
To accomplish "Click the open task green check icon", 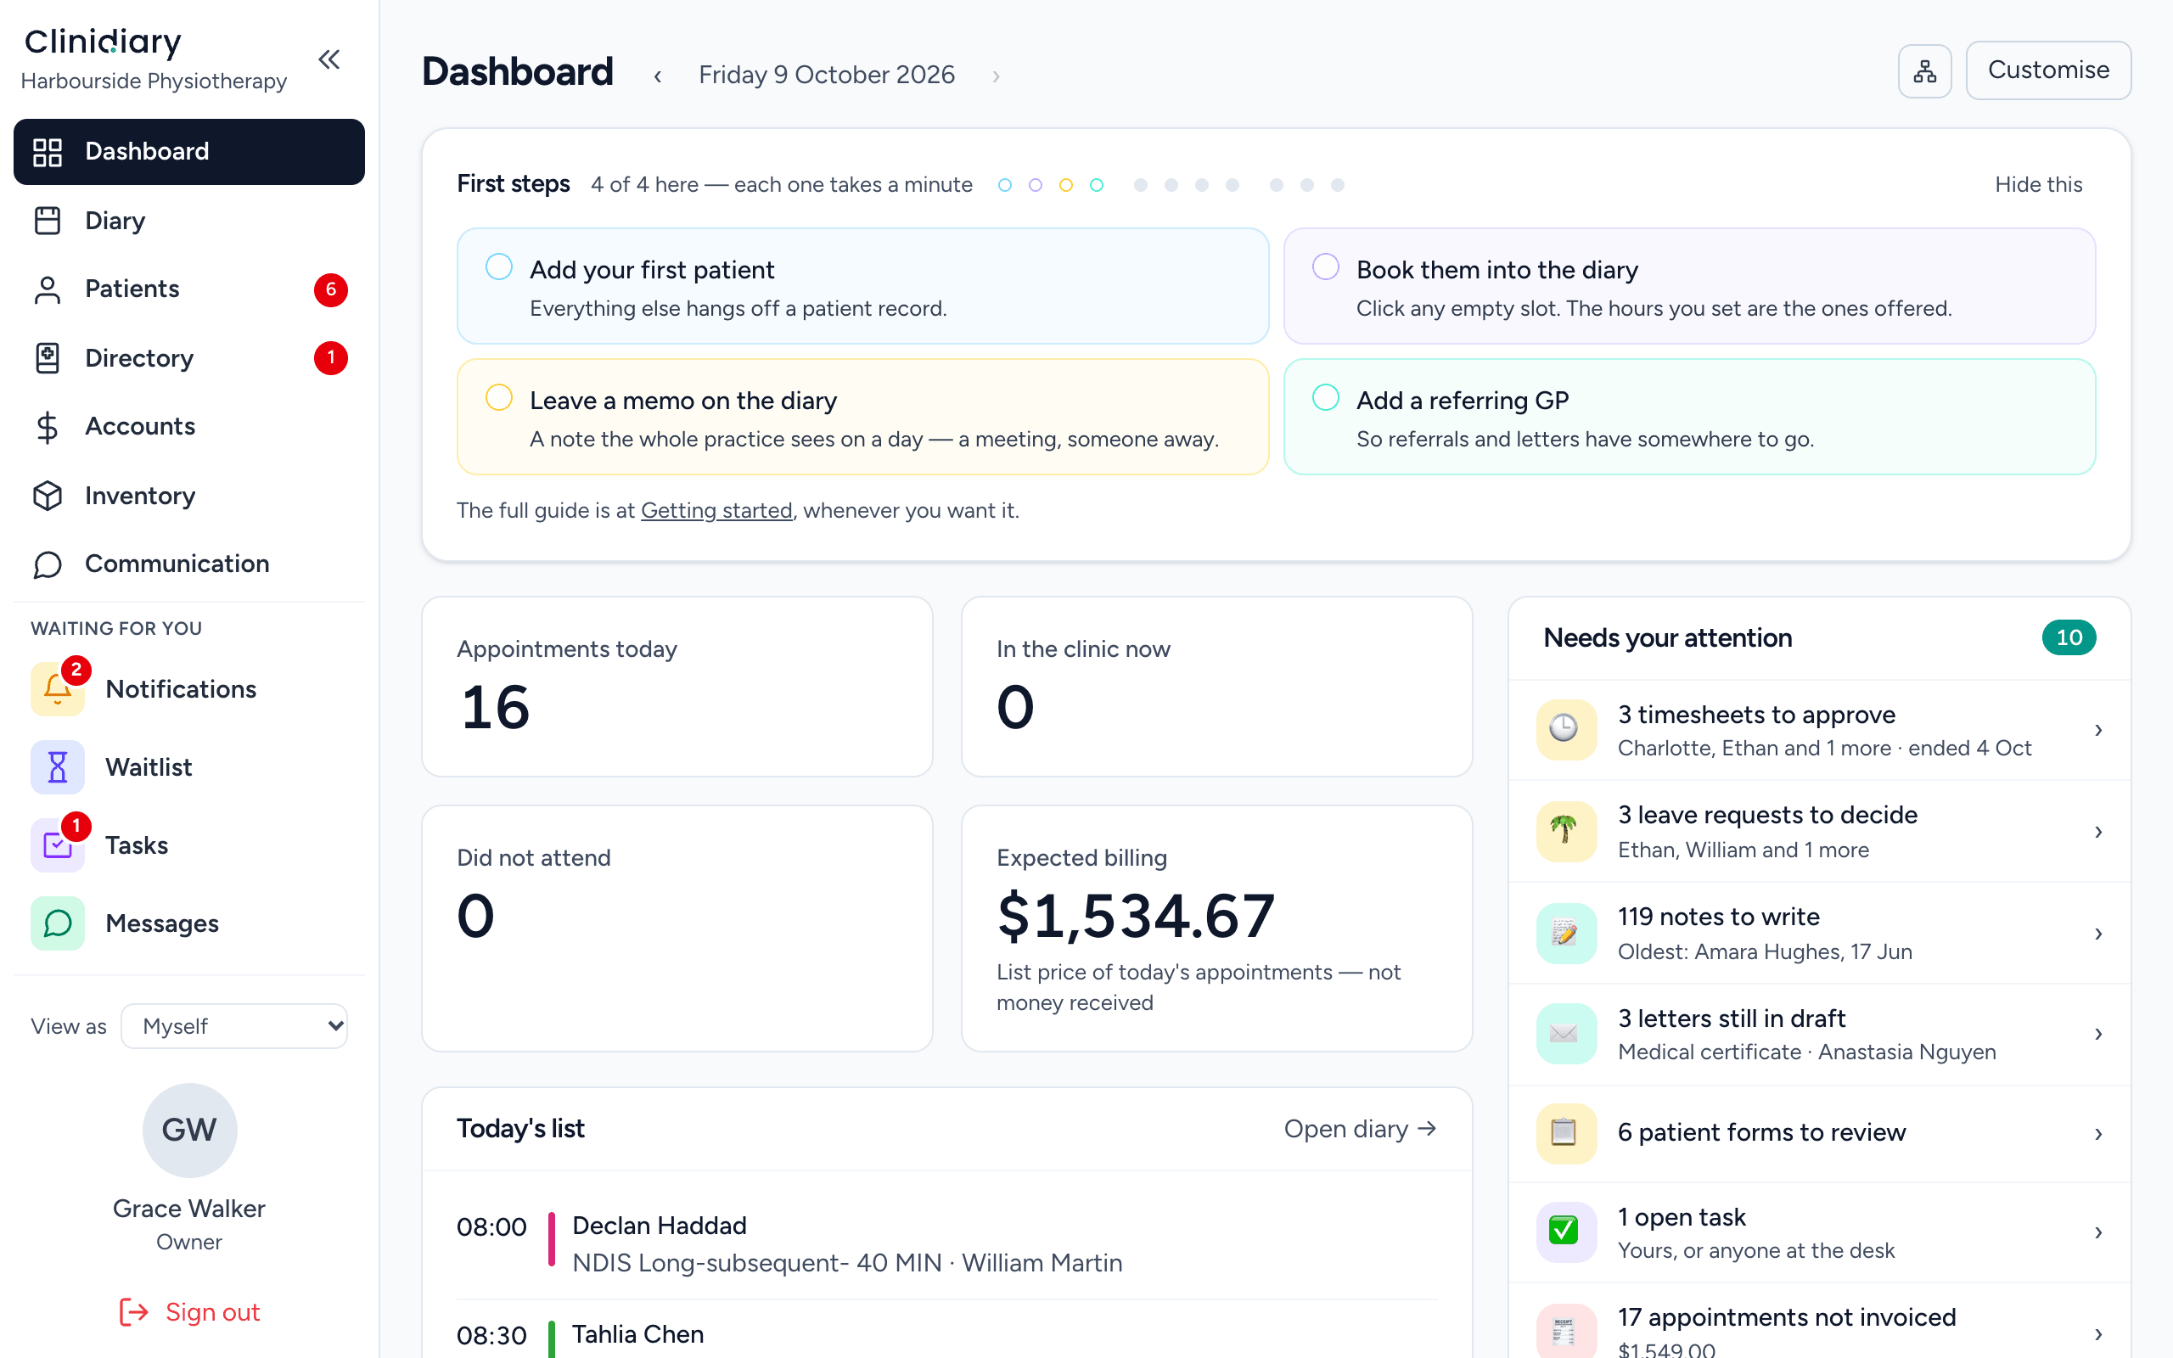I will [x=1566, y=1232].
